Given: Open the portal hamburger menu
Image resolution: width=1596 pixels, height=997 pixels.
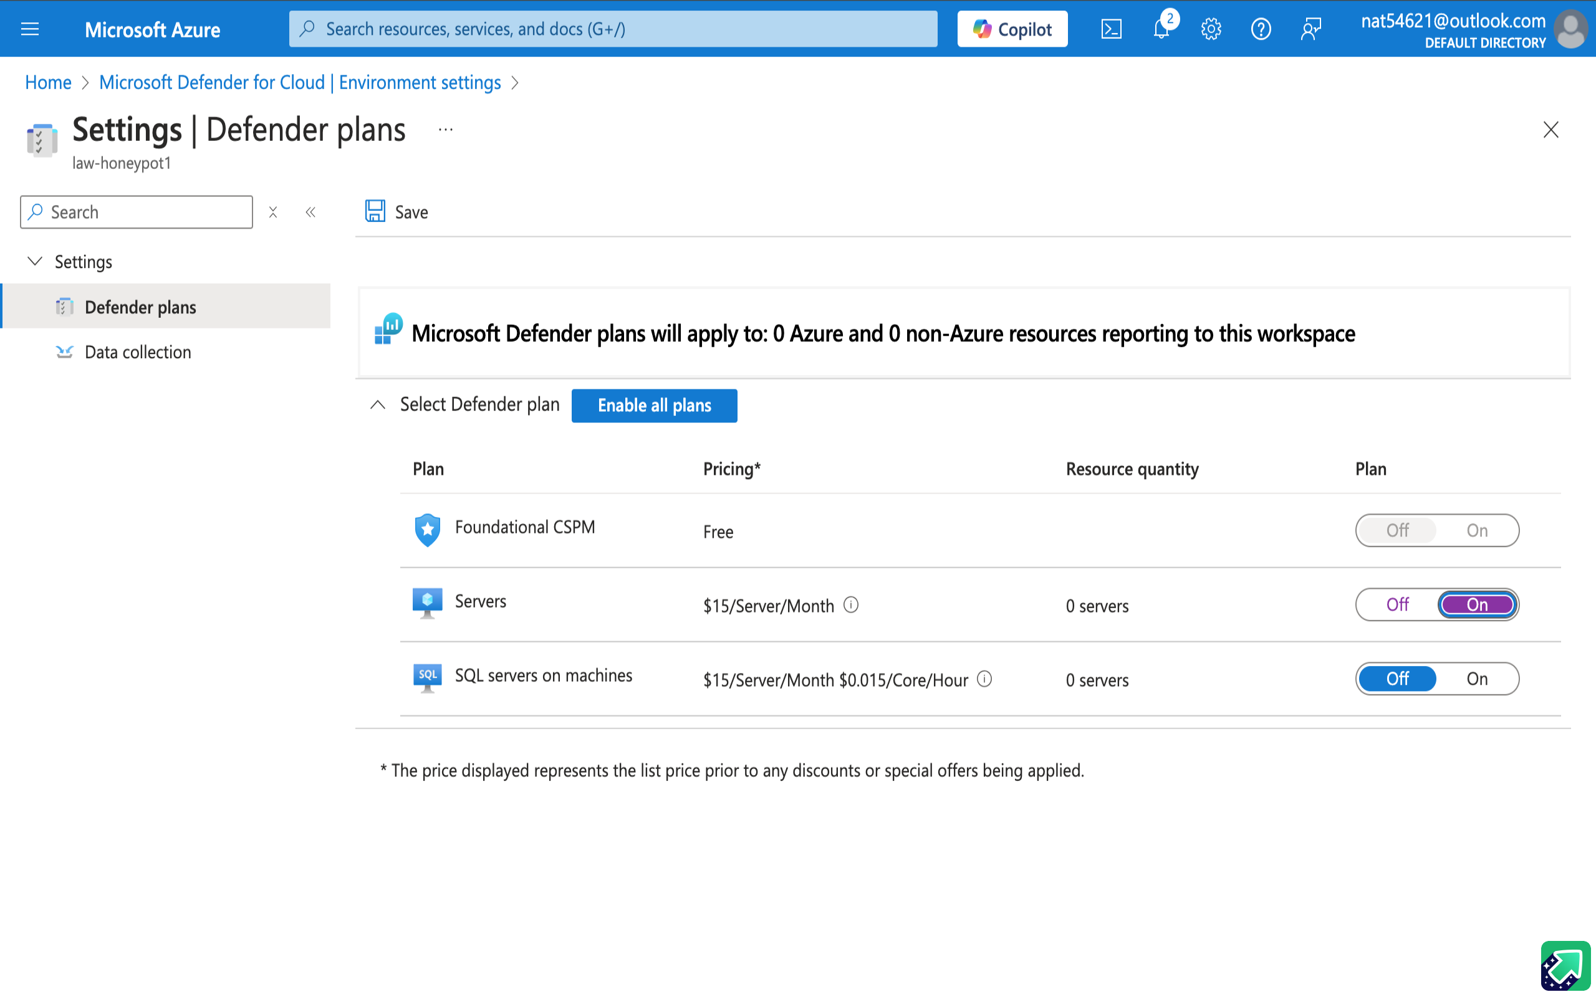Looking at the screenshot, I should [30, 29].
